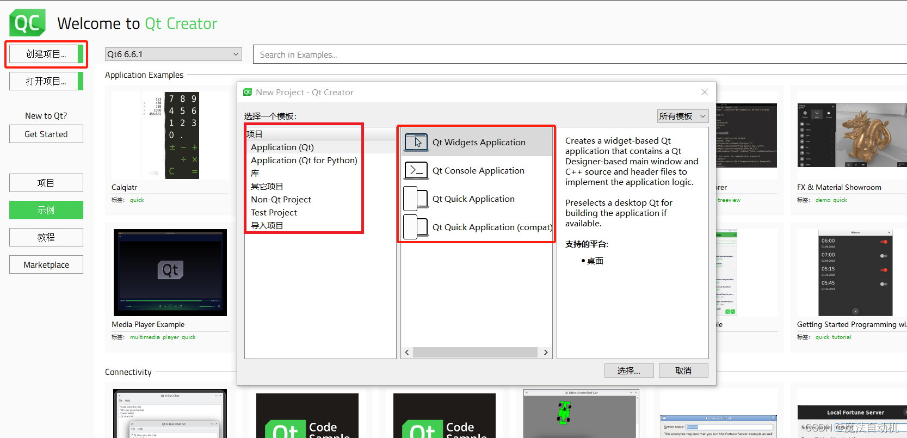
Task: Select the Qt Widgets Application icon
Action: pyautogui.click(x=416, y=143)
